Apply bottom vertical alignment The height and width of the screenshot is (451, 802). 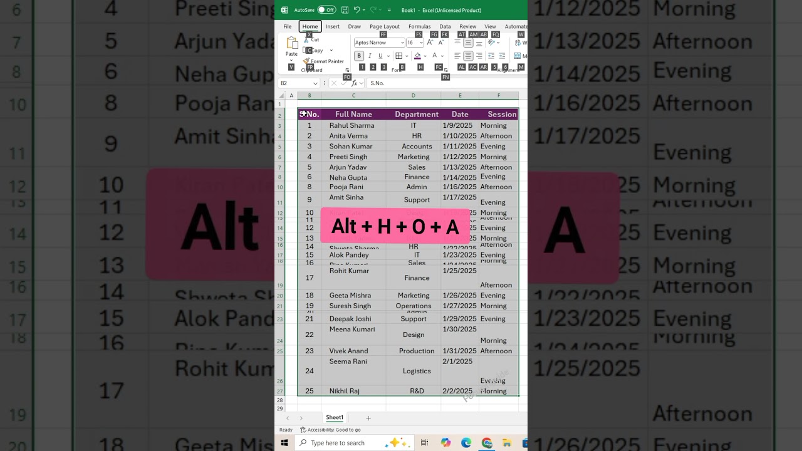pyautogui.click(x=479, y=43)
